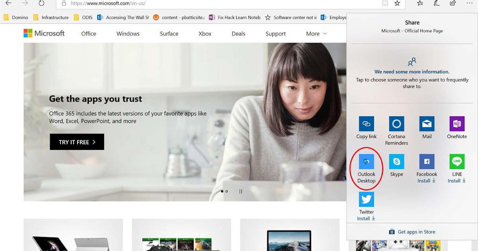Open the Windows nav item
This screenshot has height=251, width=478.
point(128,34)
